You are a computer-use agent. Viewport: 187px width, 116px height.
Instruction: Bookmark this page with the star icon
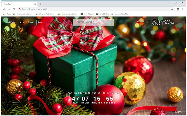point(172,9)
